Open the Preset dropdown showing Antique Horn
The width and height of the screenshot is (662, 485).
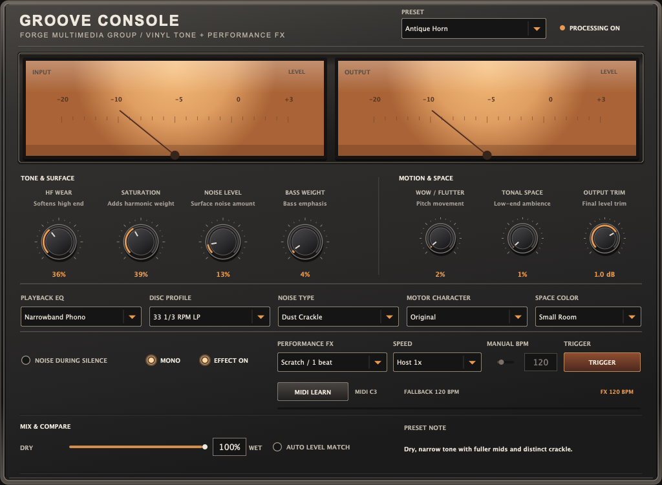point(474,28)
